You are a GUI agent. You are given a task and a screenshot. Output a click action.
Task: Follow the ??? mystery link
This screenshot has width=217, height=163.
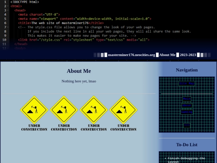pos(187,126)
